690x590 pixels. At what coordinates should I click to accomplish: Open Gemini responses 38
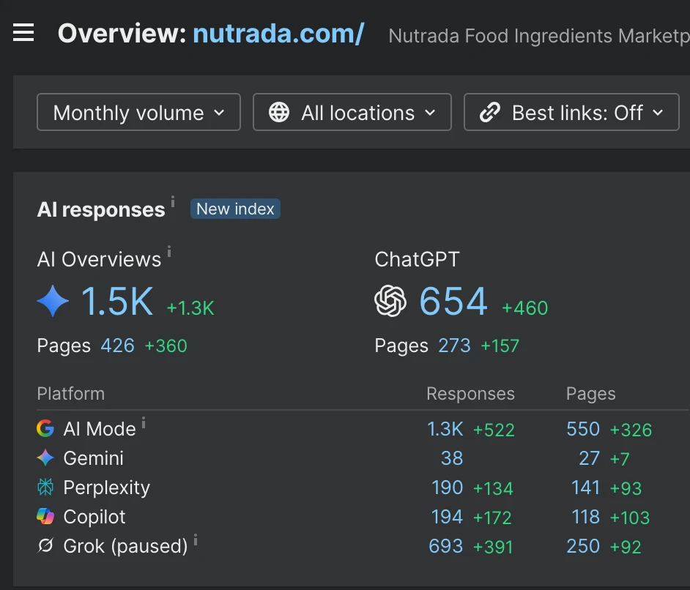(452, 458)
